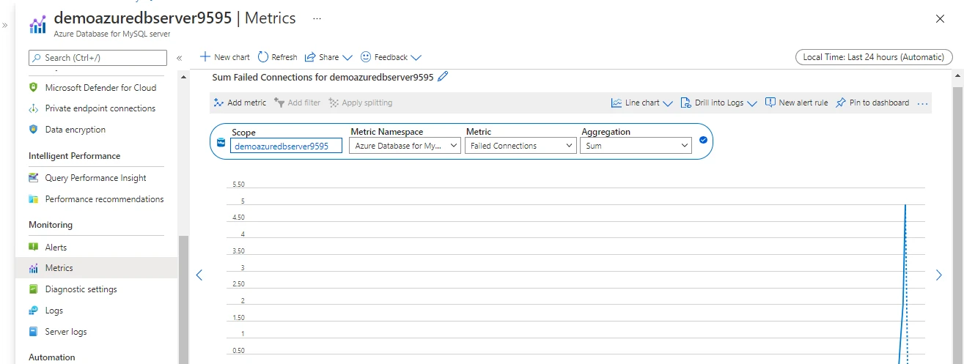Click the Metrics sidebar icon
The image size is (964, 364).
[33, 268]
